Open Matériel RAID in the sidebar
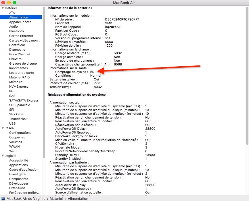This screenshot has width=249, height=201. 19,77
